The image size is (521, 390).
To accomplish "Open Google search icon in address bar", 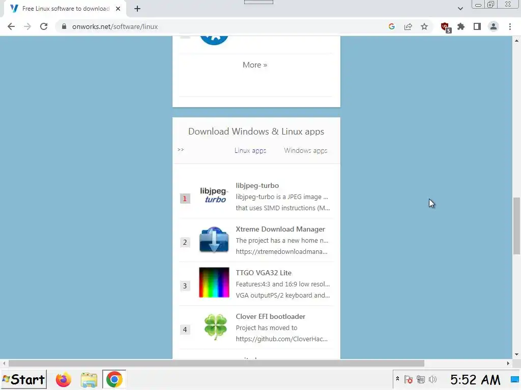I will click(x=392, y=26).
